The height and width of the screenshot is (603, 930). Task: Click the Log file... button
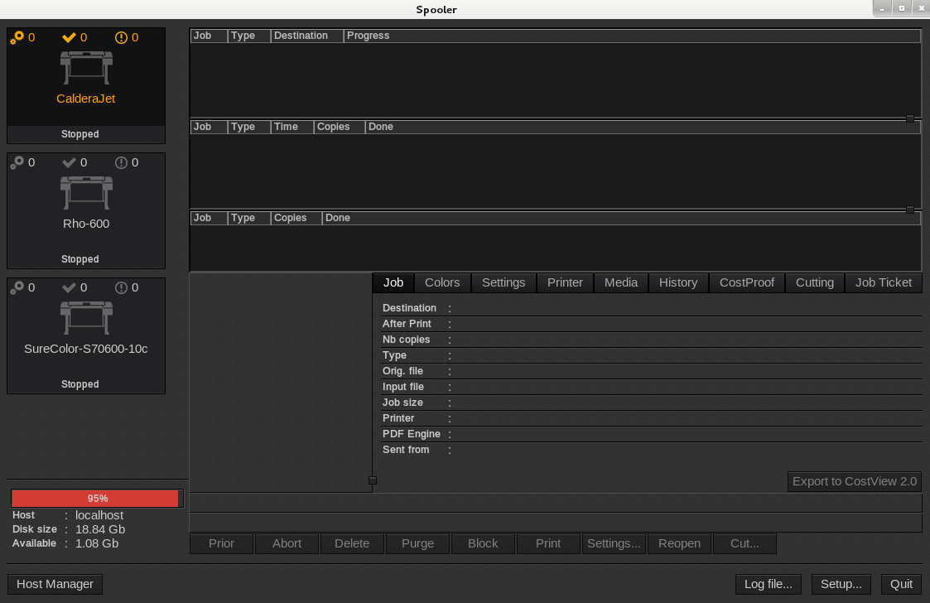[768, 584]
